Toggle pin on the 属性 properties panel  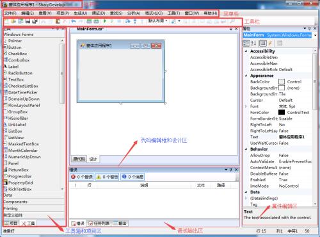[310, 29]
